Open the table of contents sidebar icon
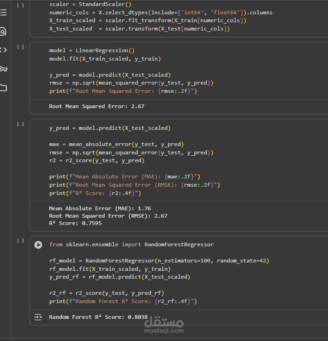 point(3,12)
